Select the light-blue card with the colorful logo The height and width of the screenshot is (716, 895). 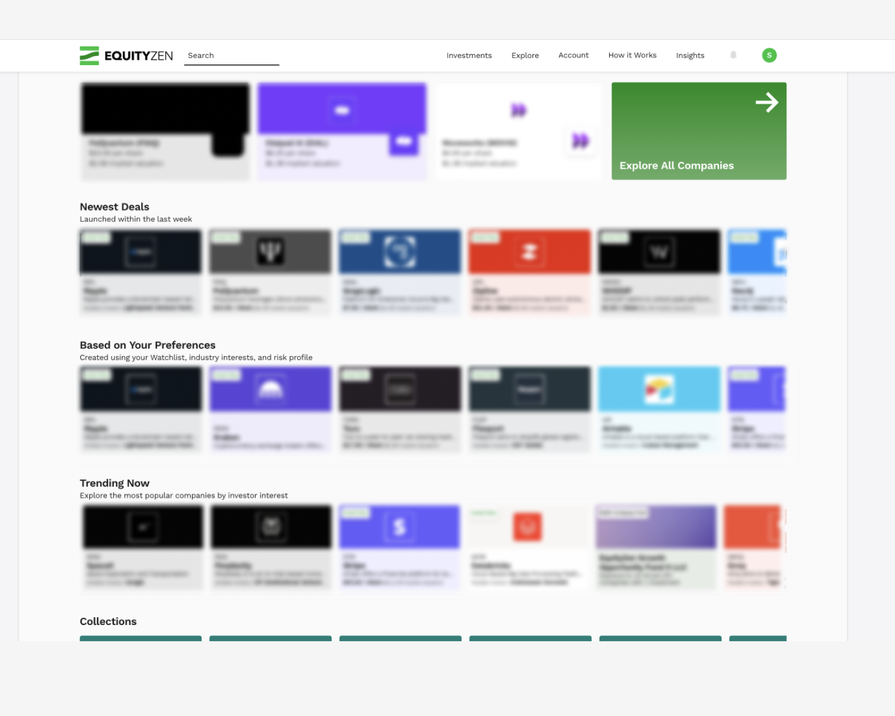pyautogui.click(x=659, y=409)
